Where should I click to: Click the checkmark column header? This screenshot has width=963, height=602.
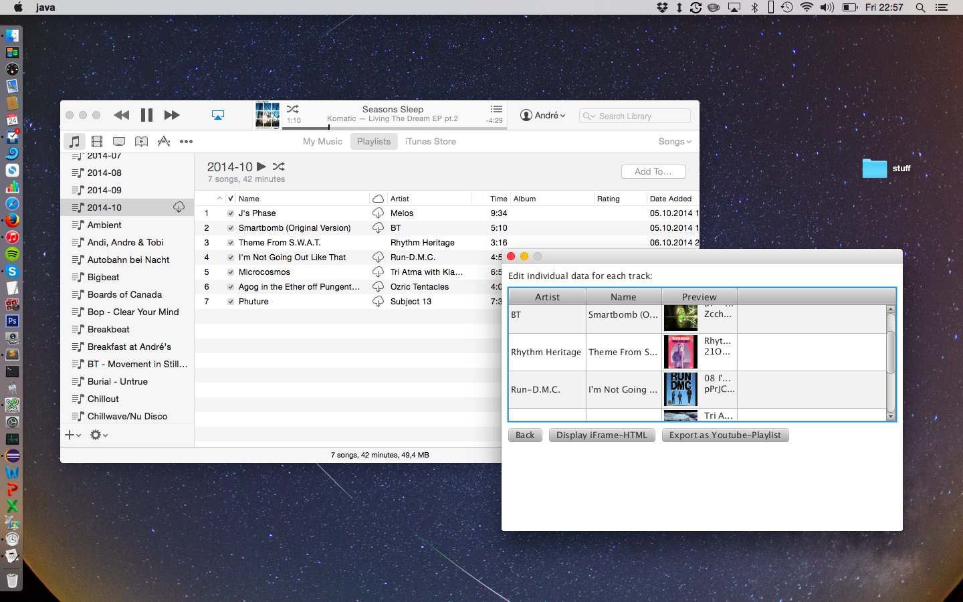(231, 199)
